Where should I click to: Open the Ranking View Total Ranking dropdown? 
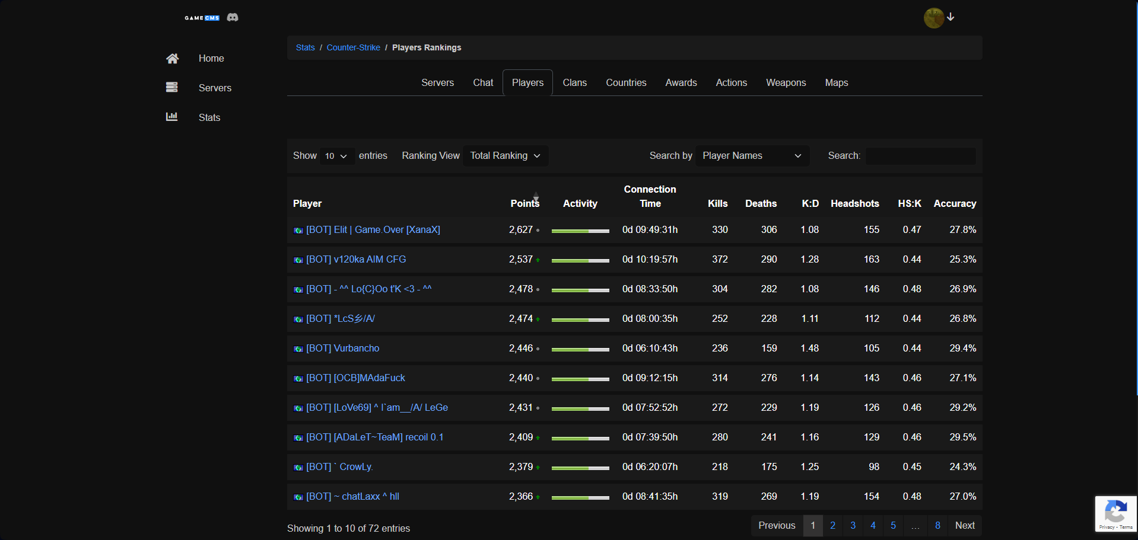point(506,156)
